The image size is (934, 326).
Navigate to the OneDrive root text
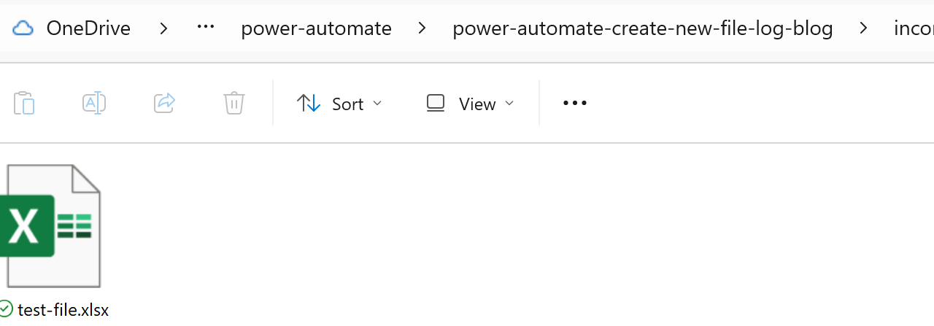88,28
